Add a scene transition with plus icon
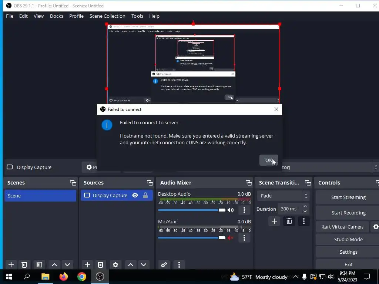This screenshot has width=379, height=284. tap(274, 221)
